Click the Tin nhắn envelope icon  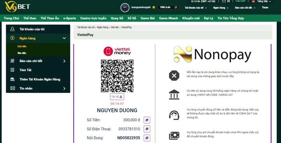[12, 88]
